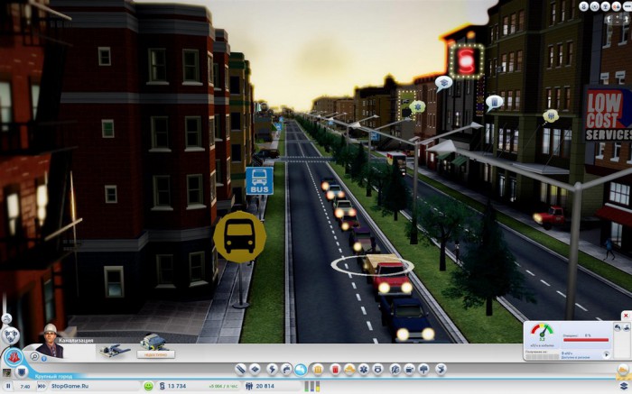This screenshot has height=394, width=632.
Task: Open the Water faucet menu
Action: coord(286,369)
